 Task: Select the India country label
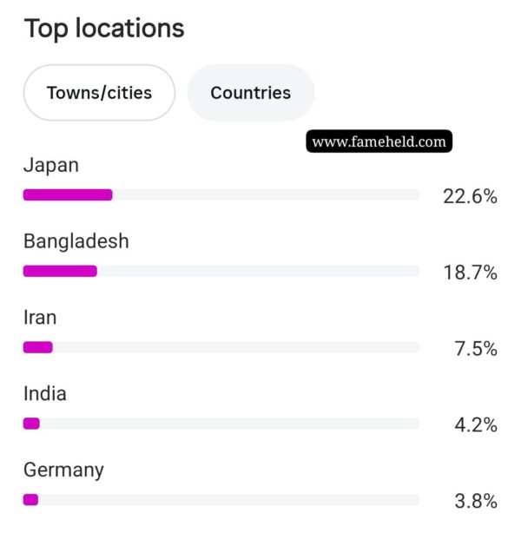click(45, 394)
